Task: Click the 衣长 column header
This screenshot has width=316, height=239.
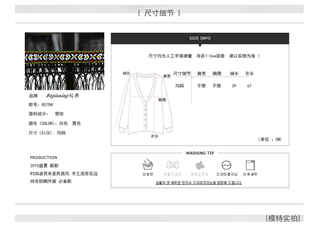Action: [x=250, y=73]
